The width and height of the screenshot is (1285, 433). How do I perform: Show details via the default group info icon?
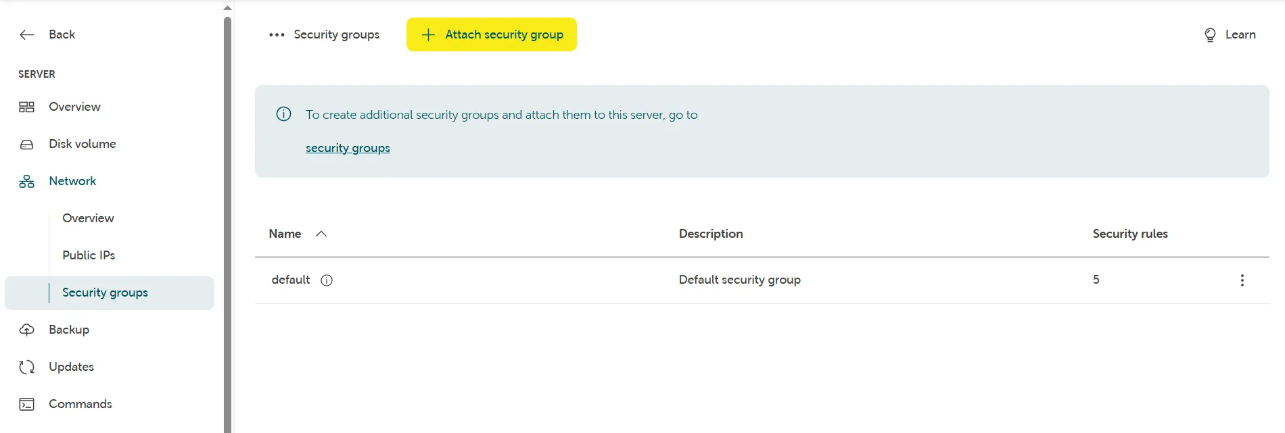[x=327, y=280]
